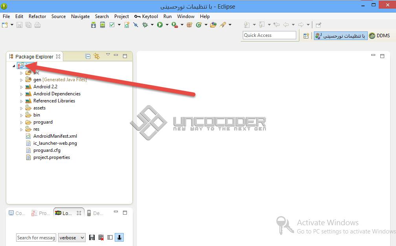396x246 pixels.
Task: Open the Keytool menu
Action: coord(146,16)
